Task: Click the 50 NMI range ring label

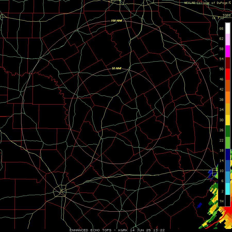Action: (117, 68)
